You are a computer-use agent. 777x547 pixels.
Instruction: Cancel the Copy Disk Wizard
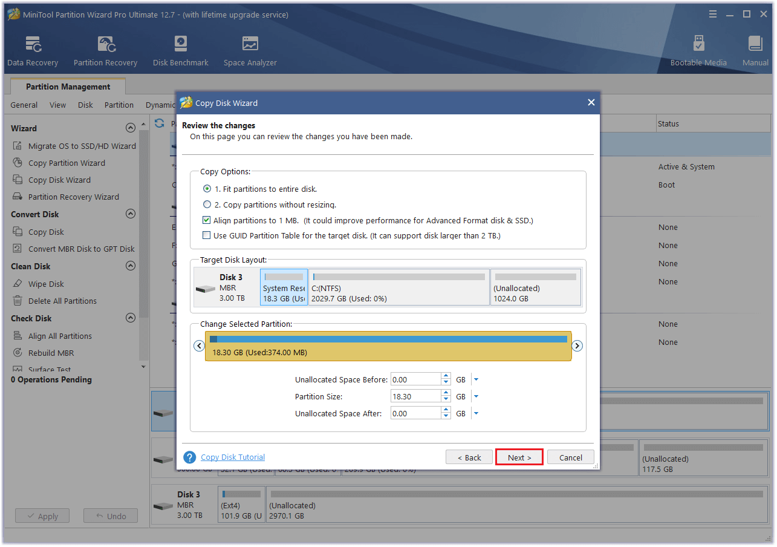pyautogui.click(x=571, y=457)
